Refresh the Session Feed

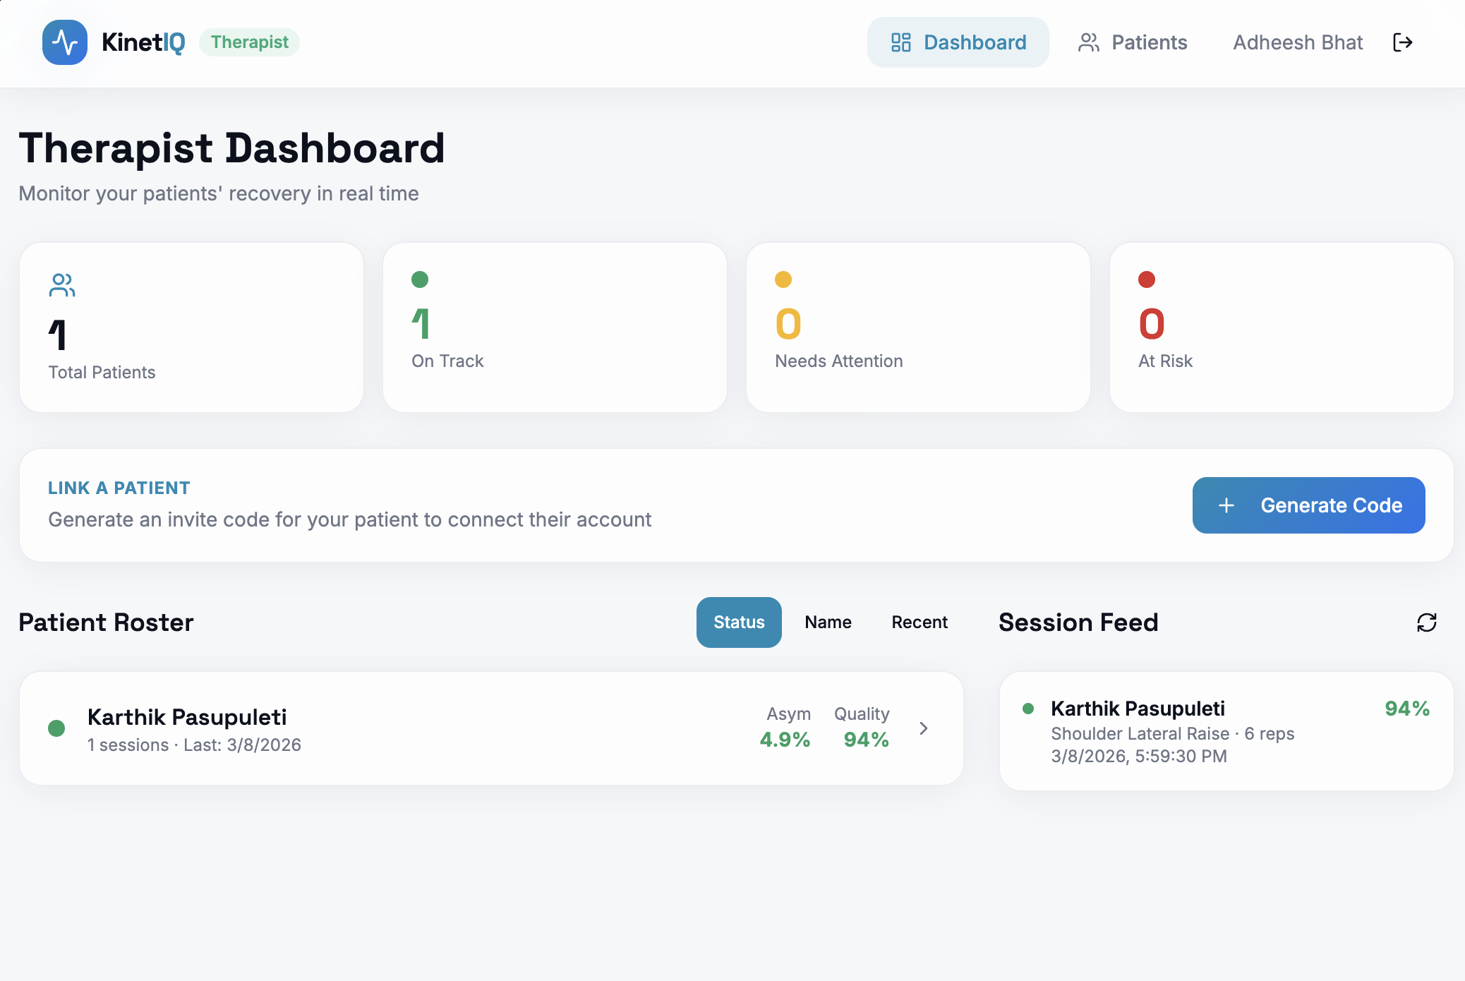point(1426,622)
